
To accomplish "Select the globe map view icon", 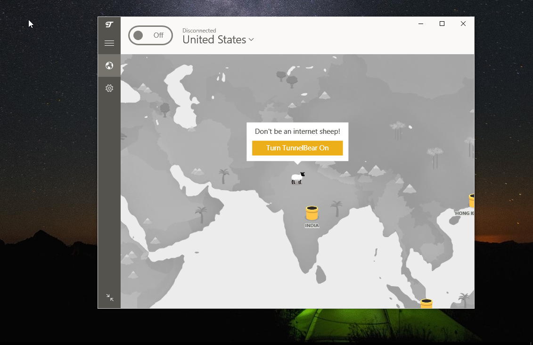I will [109, 66].
